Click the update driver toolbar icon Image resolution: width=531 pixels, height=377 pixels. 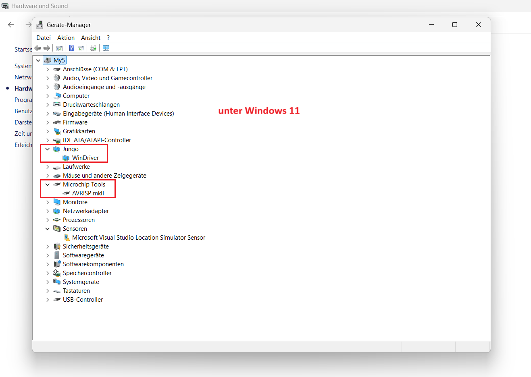coord(94,48)
